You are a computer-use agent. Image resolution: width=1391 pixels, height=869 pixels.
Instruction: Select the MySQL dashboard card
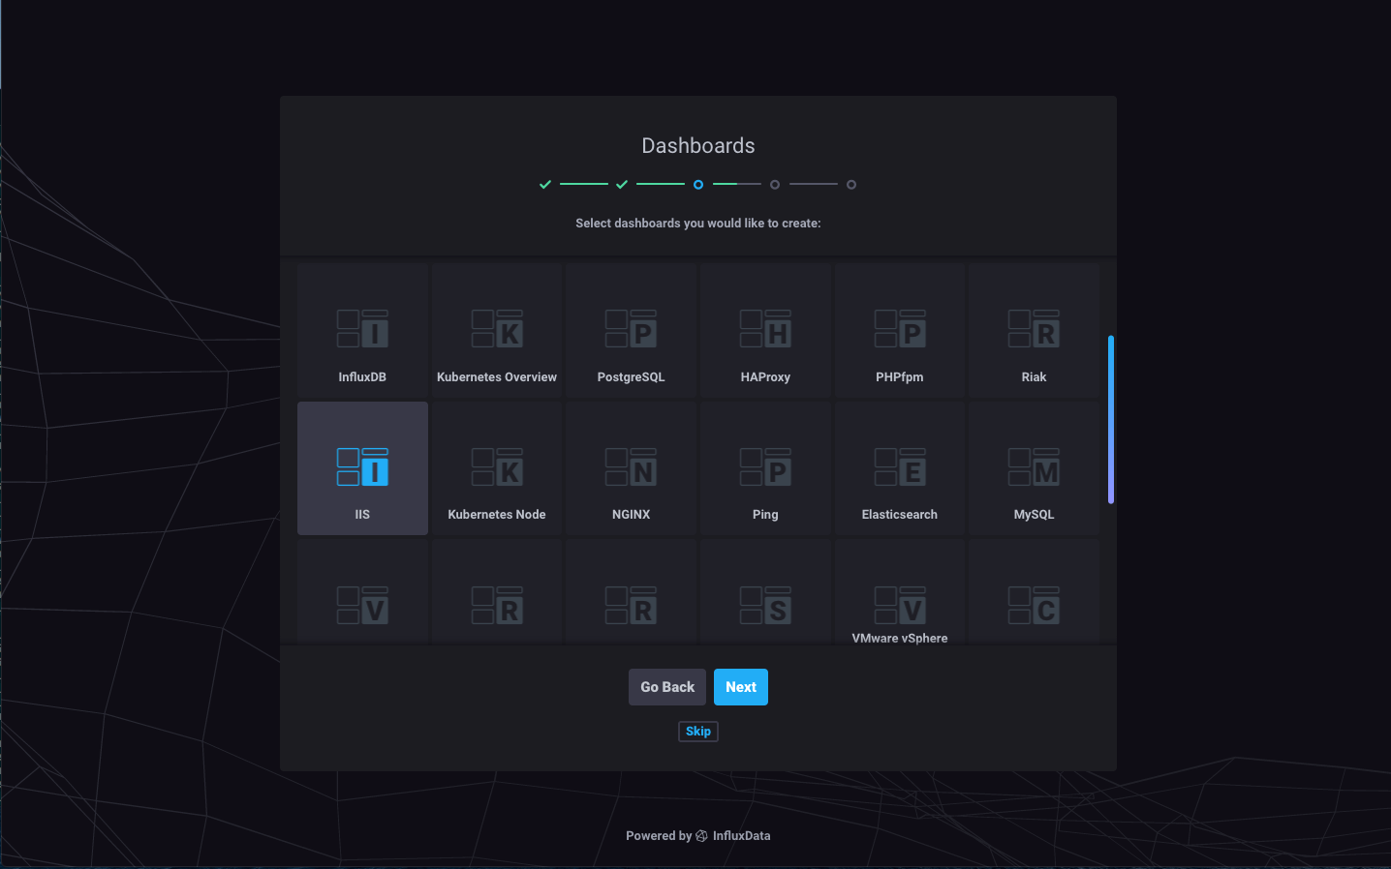click(1034, 468)
